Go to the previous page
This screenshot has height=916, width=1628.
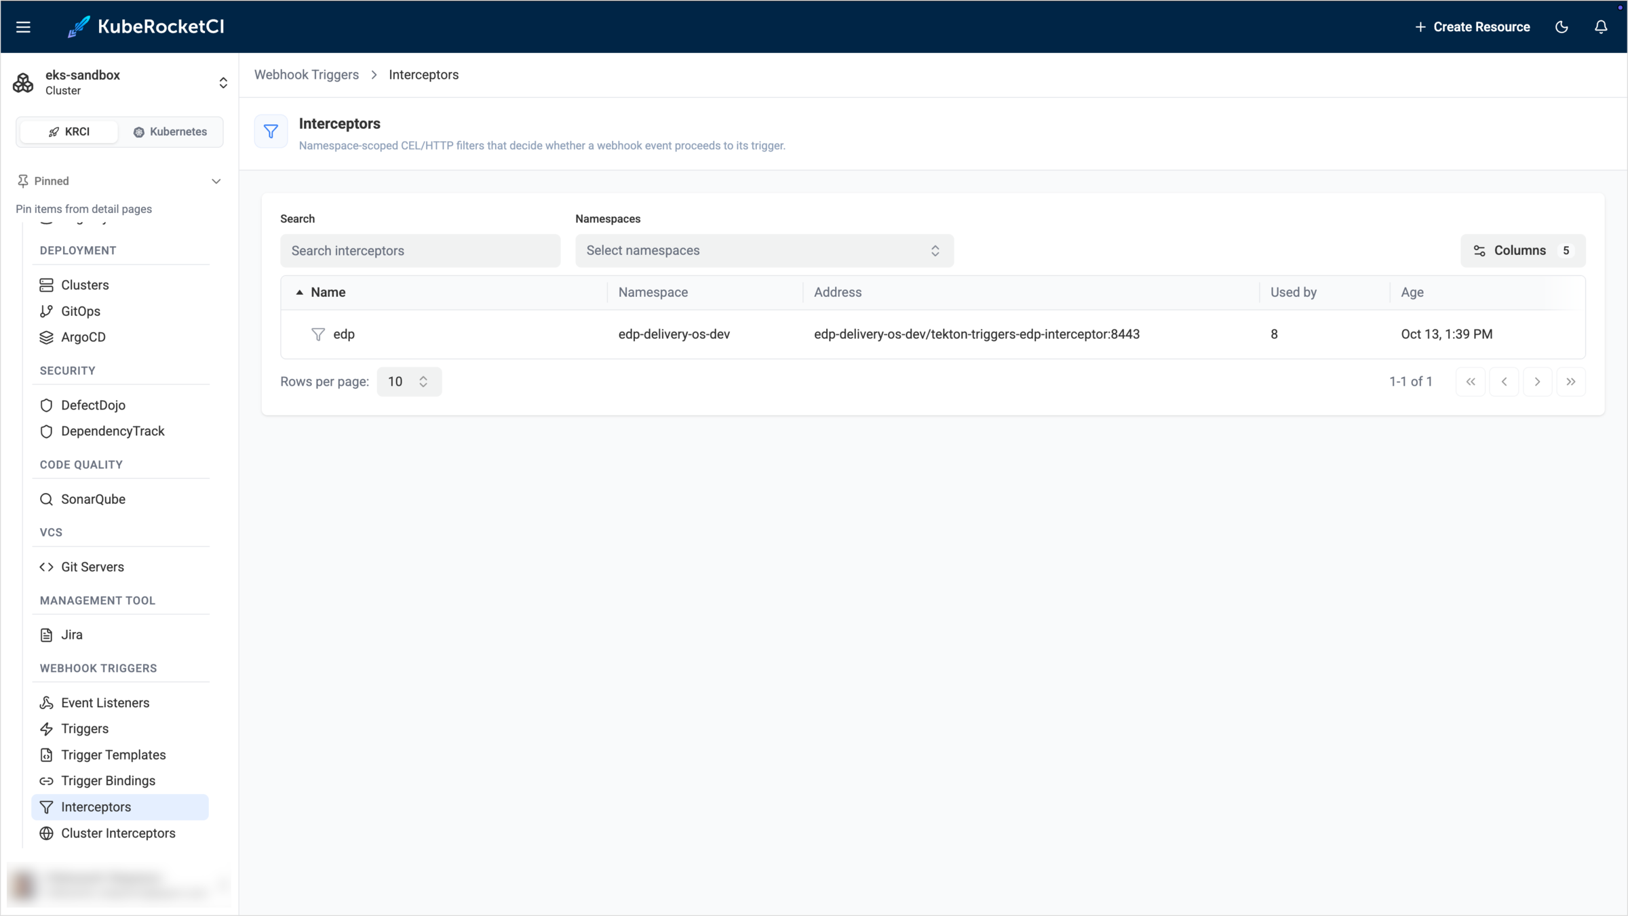[x=1504, y=382]
